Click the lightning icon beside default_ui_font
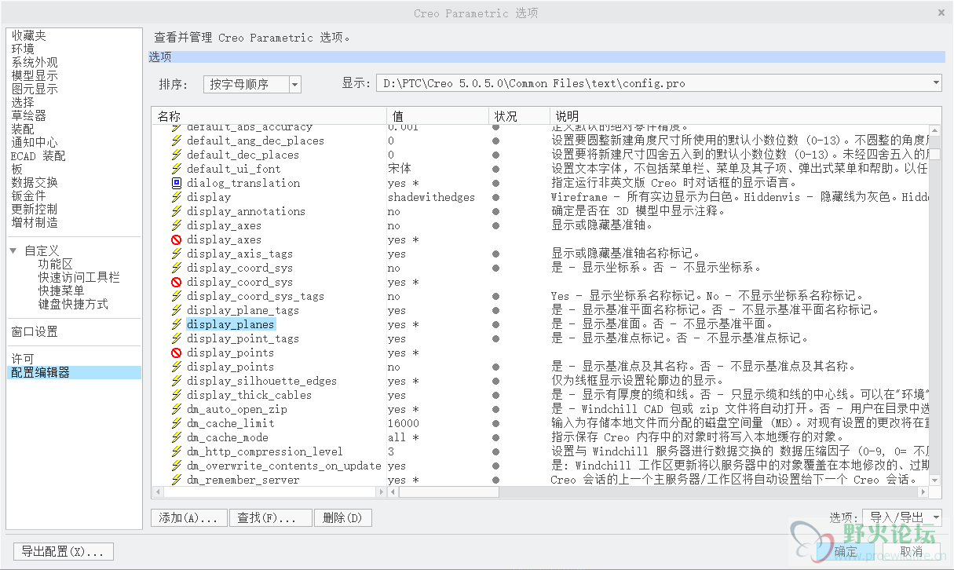The width and height of the screenshot is (954, 570). [x=177, y=169]
